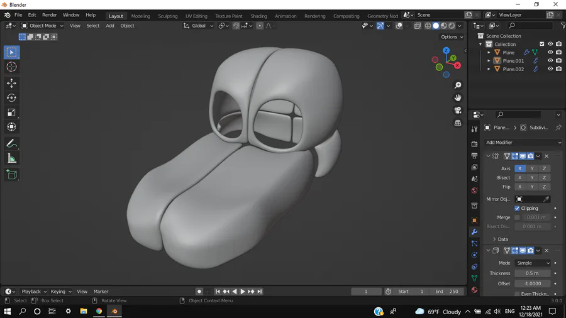Viewport: 566px width, 318px height.
Task: Switch to the Sculpting workspace tab
Action: pos(167,16)
